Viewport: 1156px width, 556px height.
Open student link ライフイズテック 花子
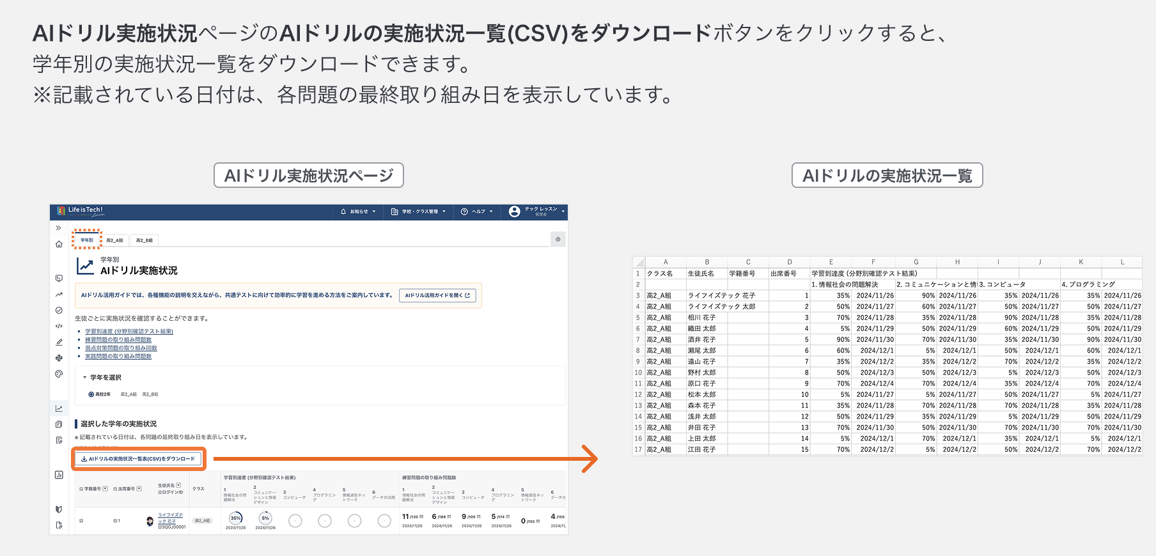coord(170,518)
